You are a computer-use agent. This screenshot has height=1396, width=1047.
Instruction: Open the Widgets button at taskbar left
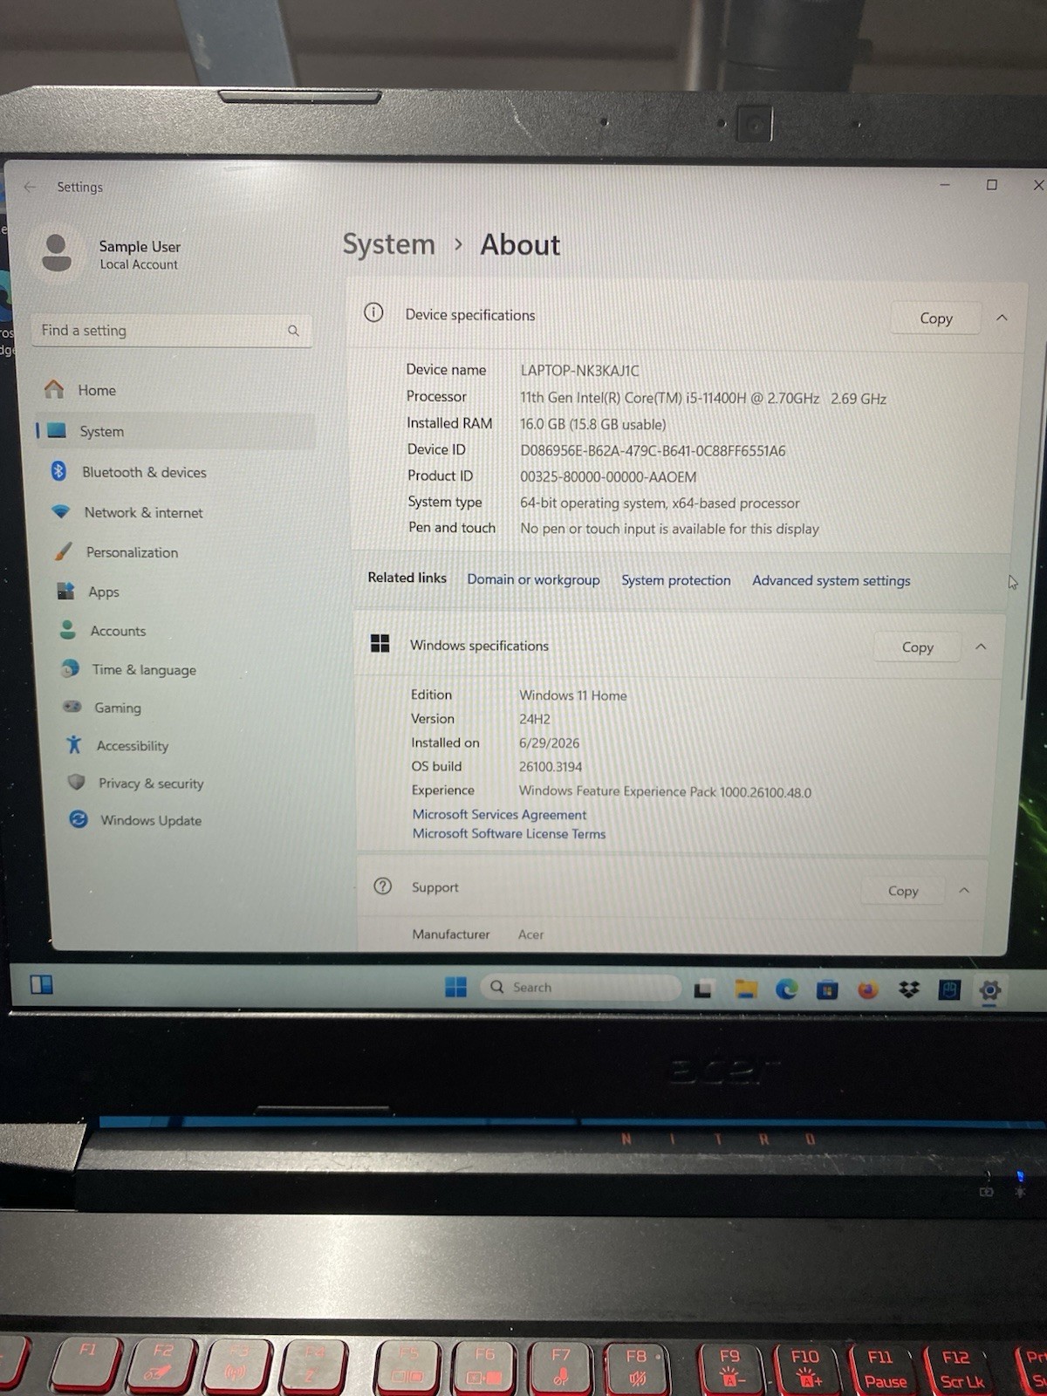[x=42, y=984]
